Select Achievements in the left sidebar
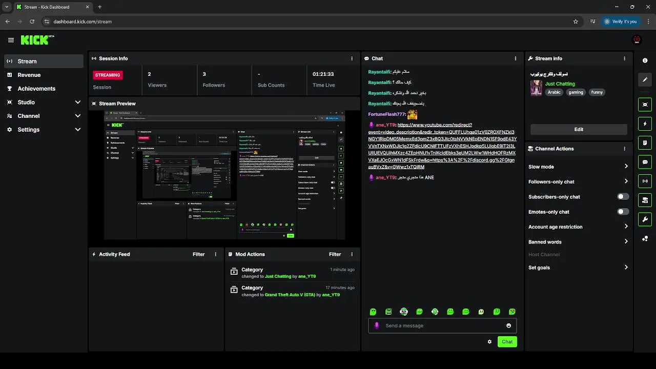 (x=43, y=89)
